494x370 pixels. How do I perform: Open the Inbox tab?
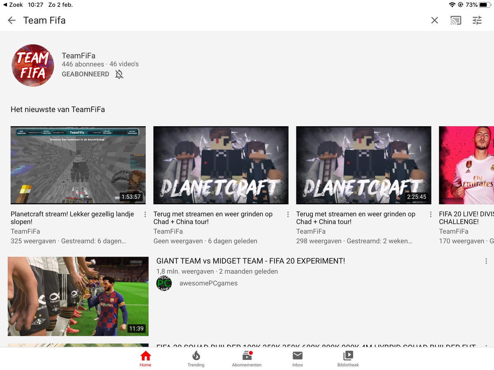tap(298, 359)
